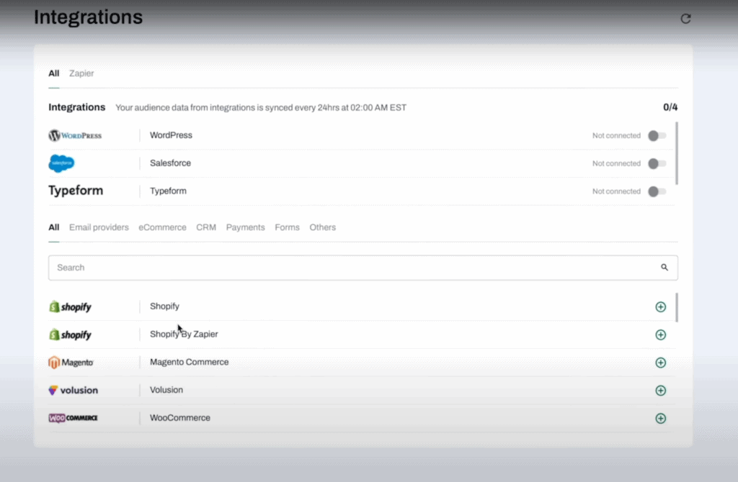Filter by eCommerce tab
The width and height of the screenshot is (738, 482).
pos(162,227)
